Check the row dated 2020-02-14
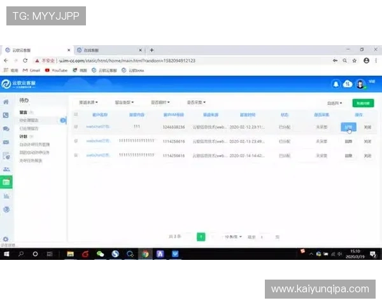 (76, 155)
